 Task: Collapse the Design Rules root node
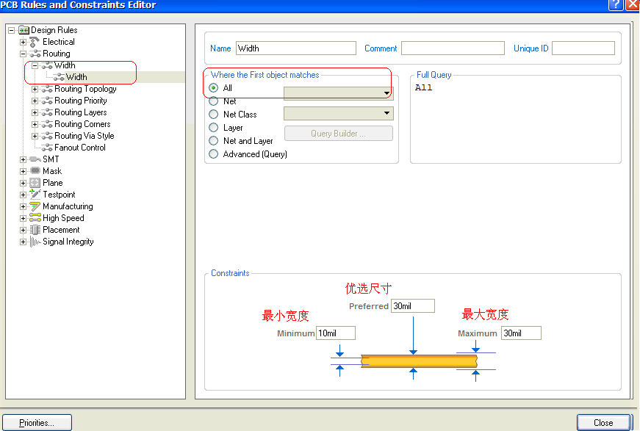[12, 30]
